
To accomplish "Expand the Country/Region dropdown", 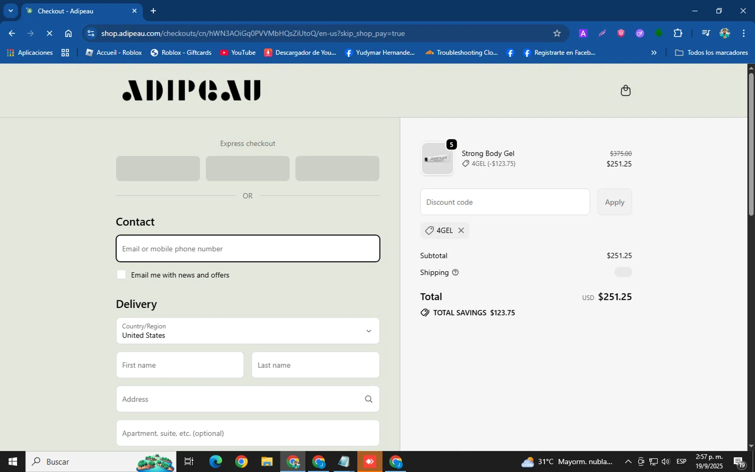I will pos(248,331).
